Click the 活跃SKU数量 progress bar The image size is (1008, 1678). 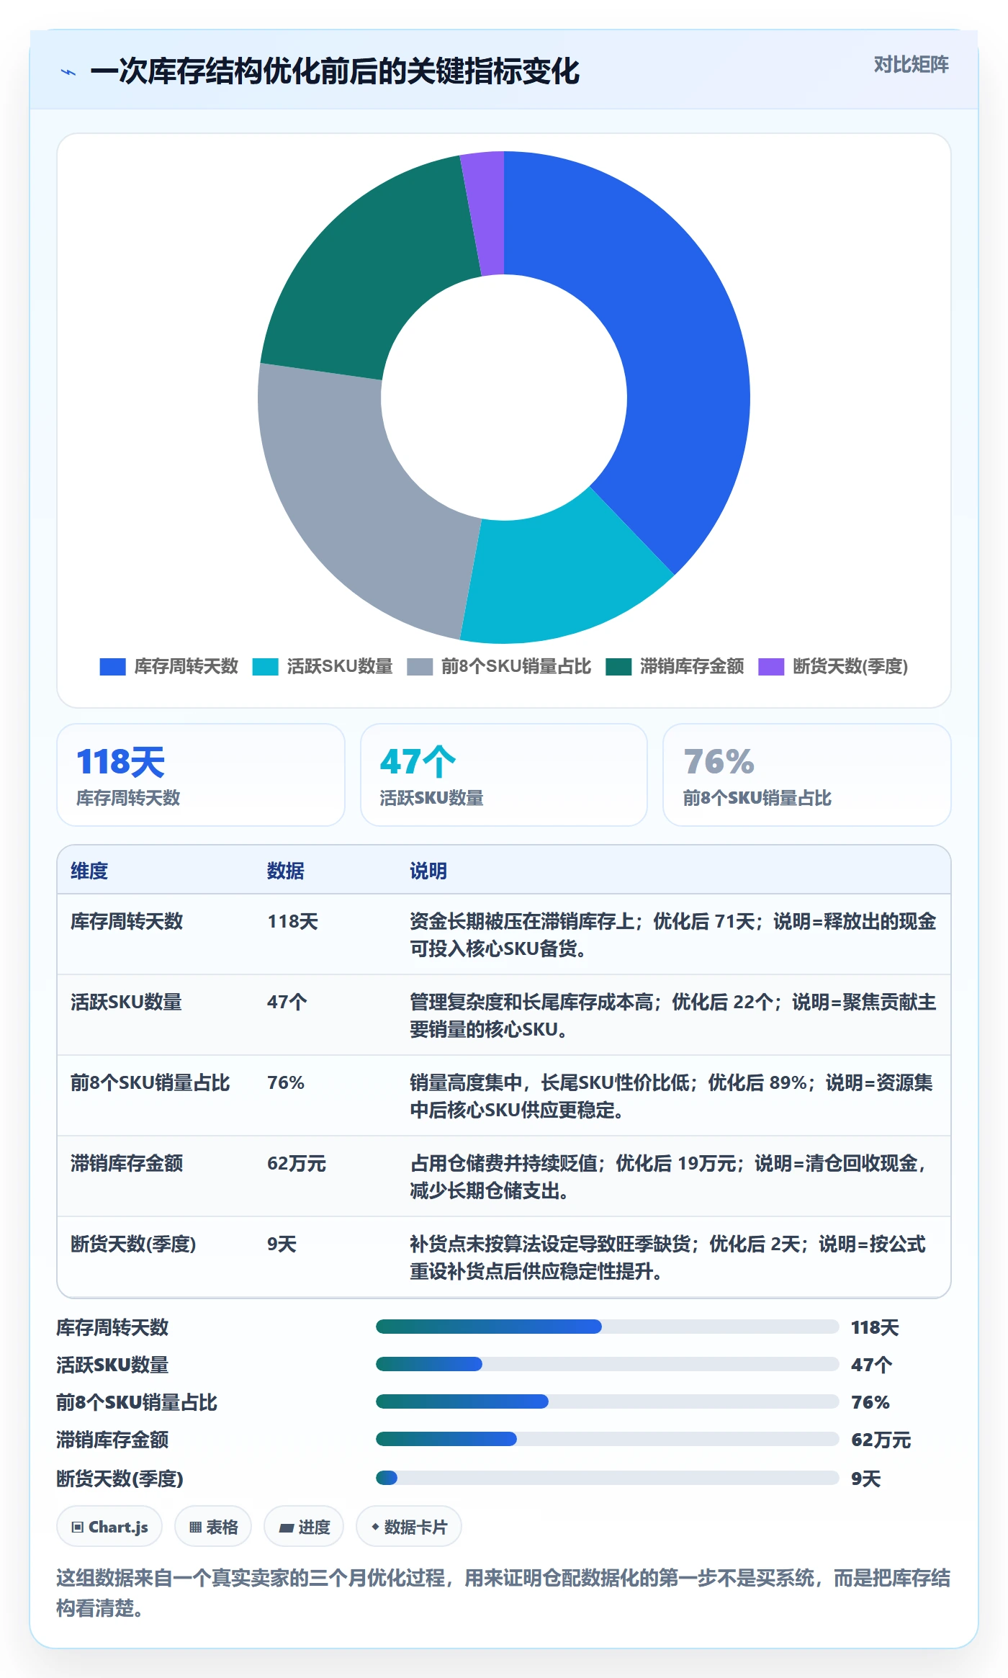[607, 1364]
